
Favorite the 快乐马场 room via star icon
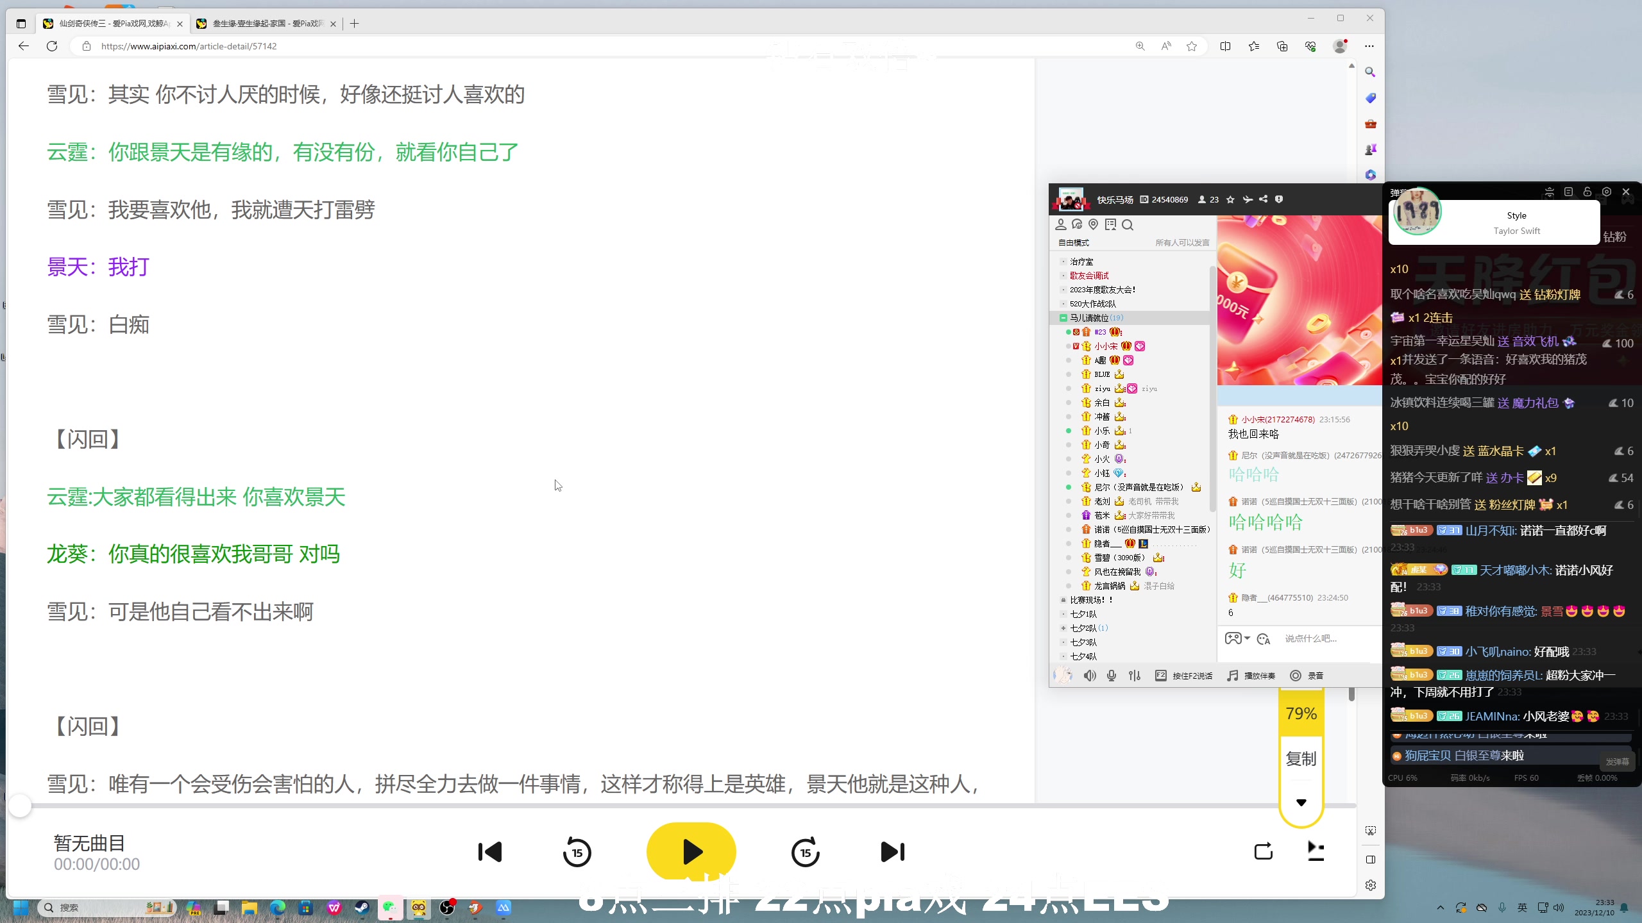1231,199
